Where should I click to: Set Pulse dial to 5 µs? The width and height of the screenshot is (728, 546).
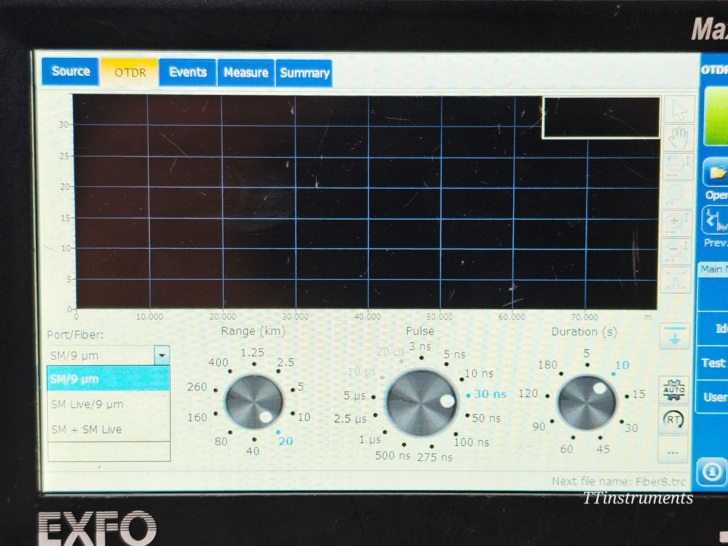pos(355,396)
